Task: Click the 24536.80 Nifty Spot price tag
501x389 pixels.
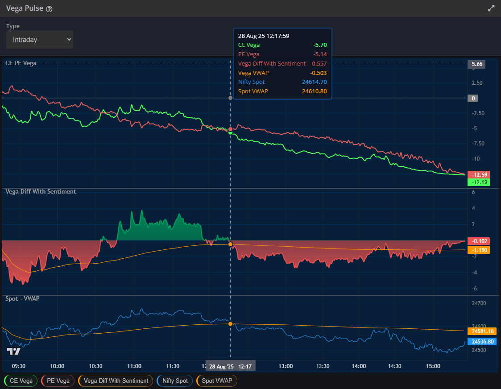Action: point(482,341)
